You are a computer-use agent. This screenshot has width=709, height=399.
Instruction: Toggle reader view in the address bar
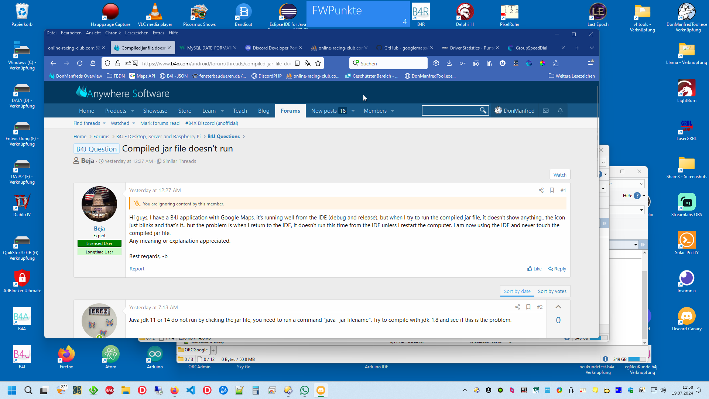[x=297, y=64]
